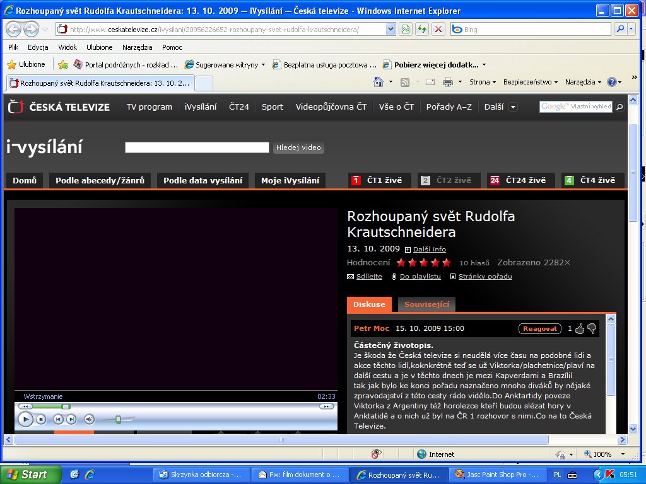Expand Další info details
The width and height of the screenshot is (646, 484).
tap(429, 249)
